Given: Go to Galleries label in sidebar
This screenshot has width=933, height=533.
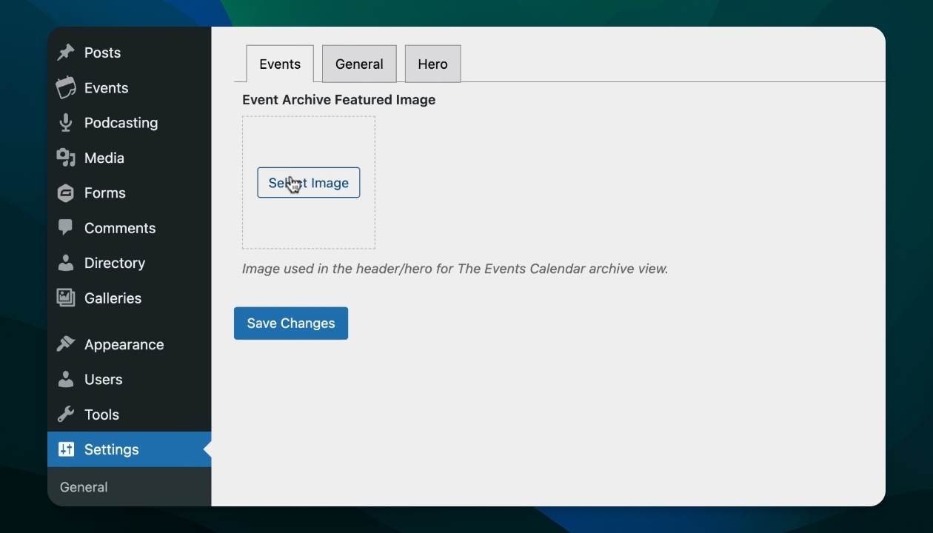Looking at the screenshot, I should pyautogui.click(x=113, y=298).
